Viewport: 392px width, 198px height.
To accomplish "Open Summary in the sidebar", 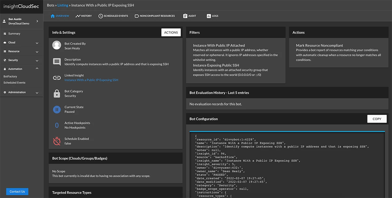I will 14,34.
